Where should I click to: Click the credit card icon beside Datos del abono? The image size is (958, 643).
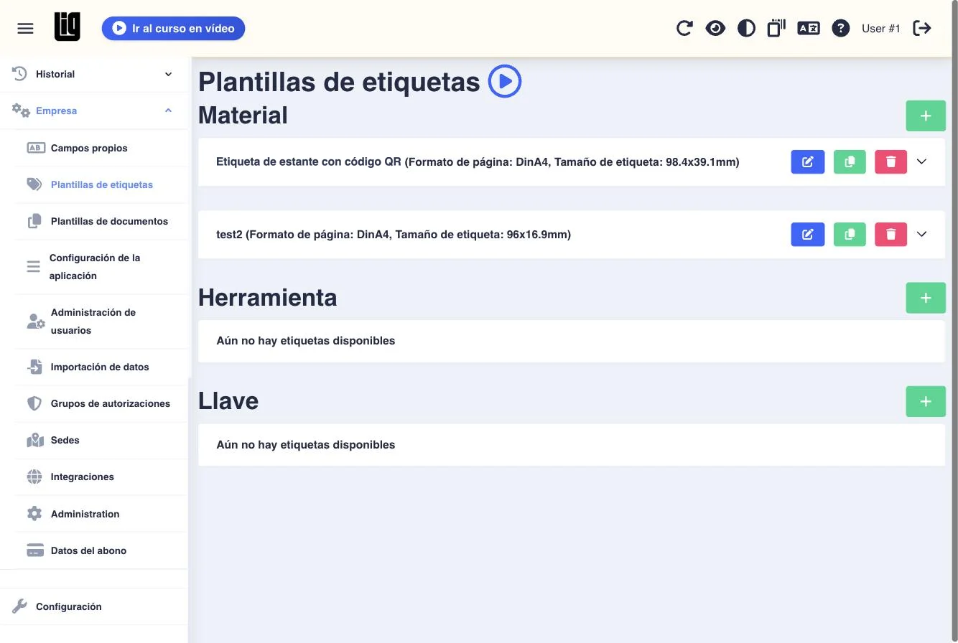pyautogui.click(x=35, y=550)
